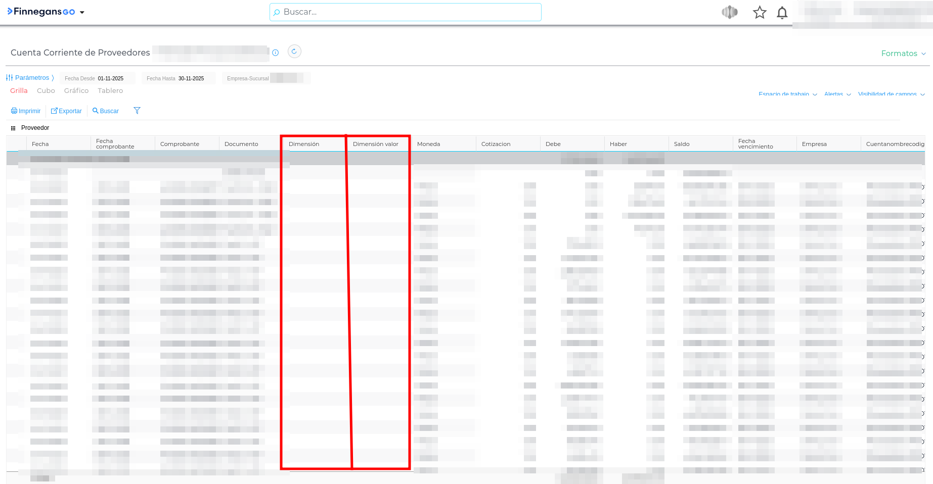
Task: Expand the Finnegans GO app menu
Action: 82,12
